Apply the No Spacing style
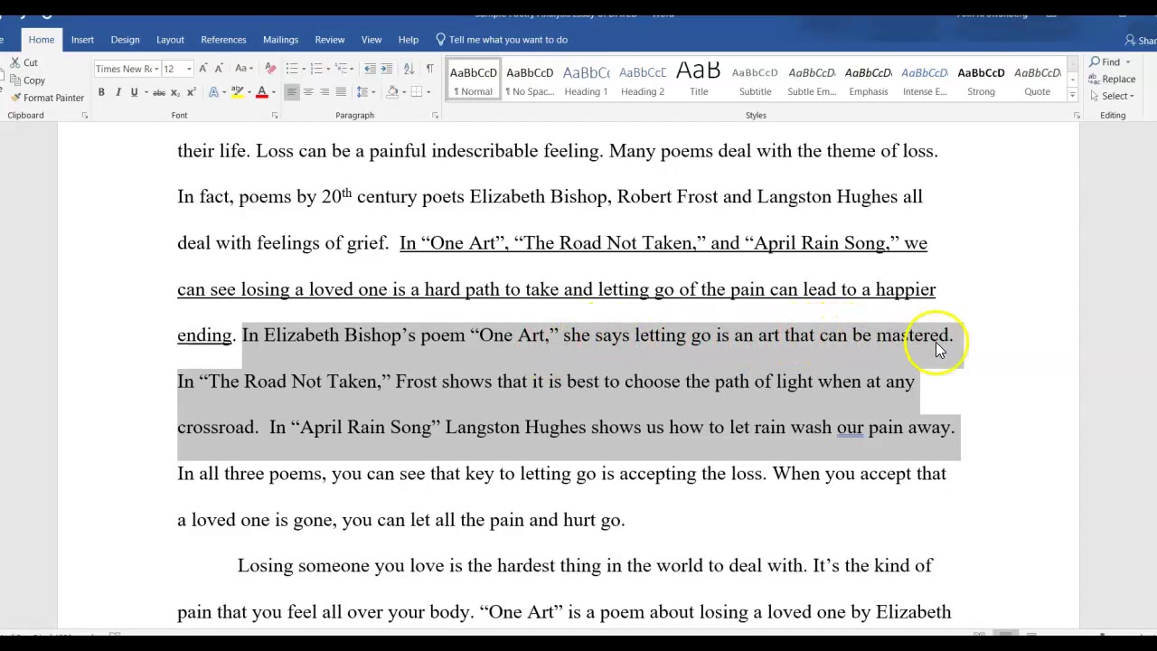Image resolution: width=1157 pixels, height=651 pixels. [x=530, y=80]
